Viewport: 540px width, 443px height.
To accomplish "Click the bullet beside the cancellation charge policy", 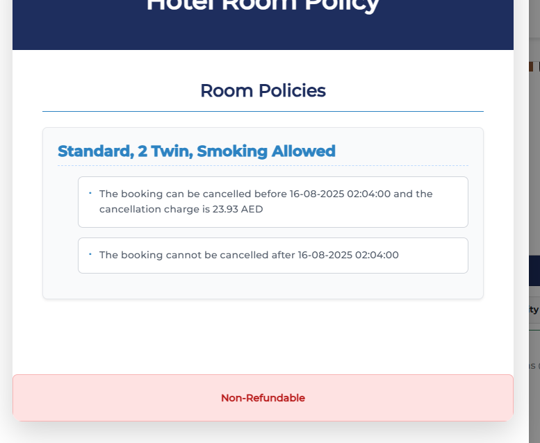I will point(90,193).
